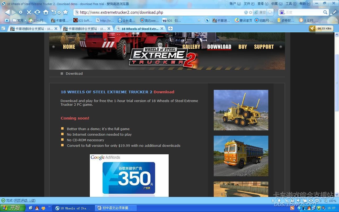Viewport: 339px width, 212px height.
Task: Go to the browser home page icon
Action: click(x=46, y=12)
